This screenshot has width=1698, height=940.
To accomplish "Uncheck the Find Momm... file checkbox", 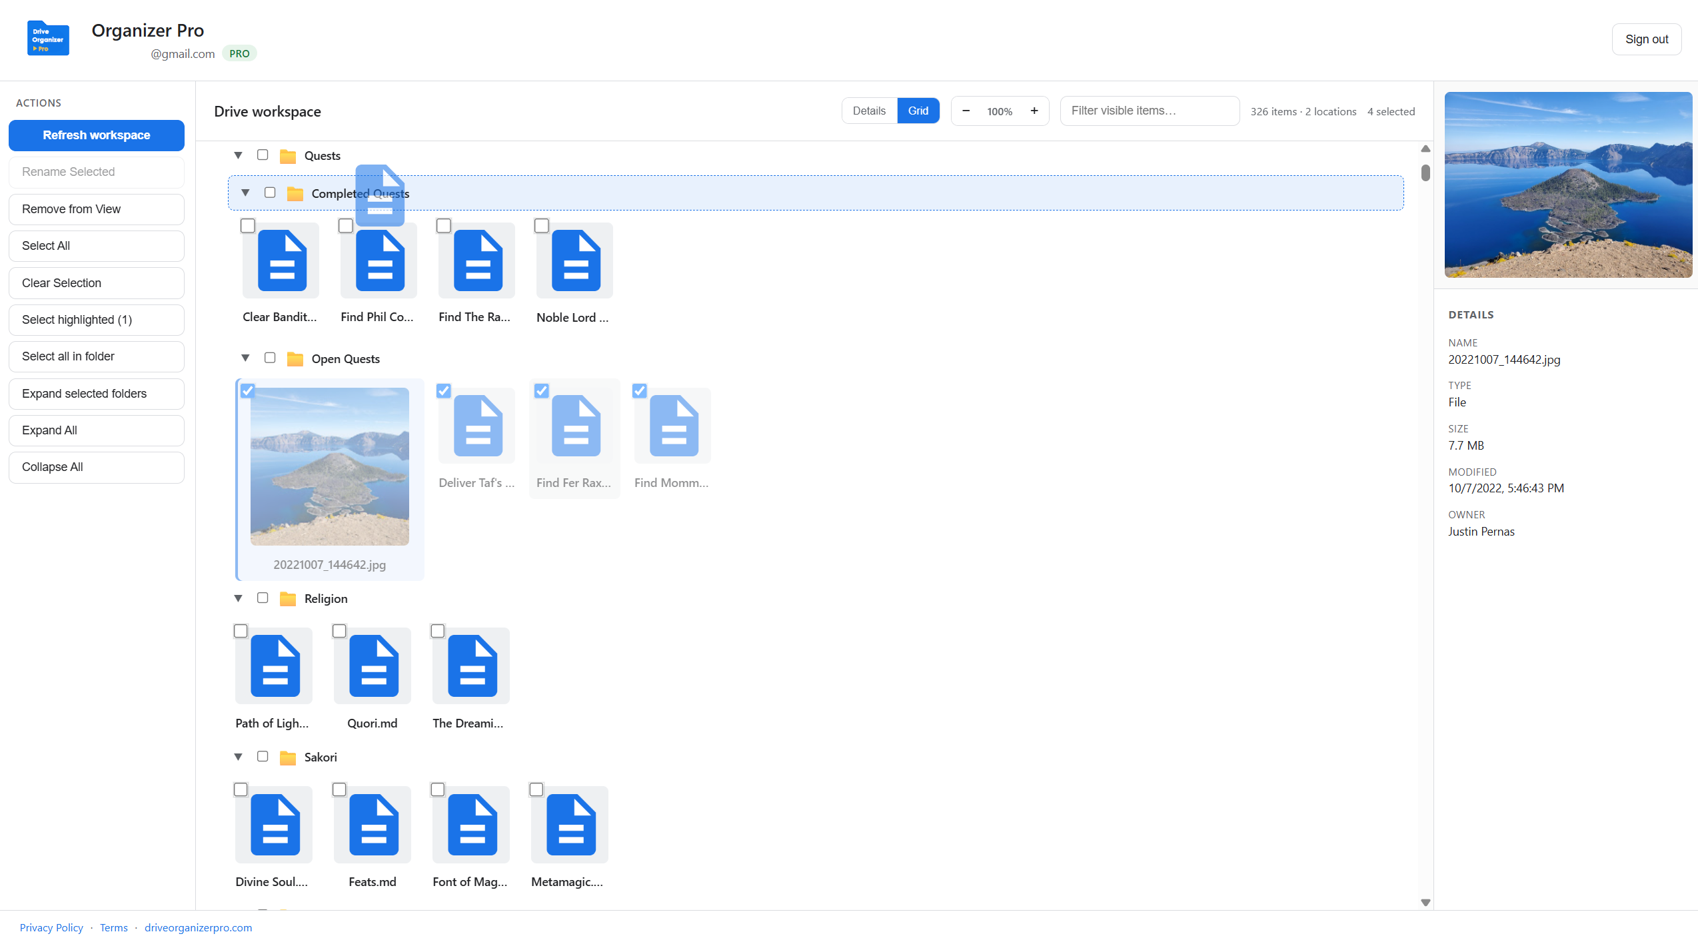I will point(639,391).
